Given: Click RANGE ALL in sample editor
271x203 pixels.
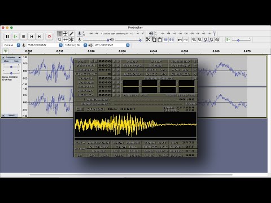Looking at the screenshot, I should pyautogui.click(x=155, y=147).
